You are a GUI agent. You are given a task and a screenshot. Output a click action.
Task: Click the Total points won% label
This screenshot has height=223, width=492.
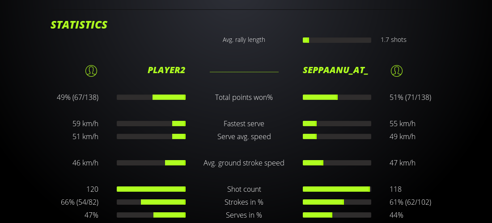pos(244,97)
